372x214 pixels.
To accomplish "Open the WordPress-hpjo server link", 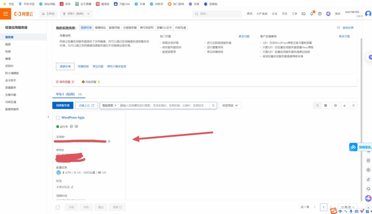I will 73,118.
